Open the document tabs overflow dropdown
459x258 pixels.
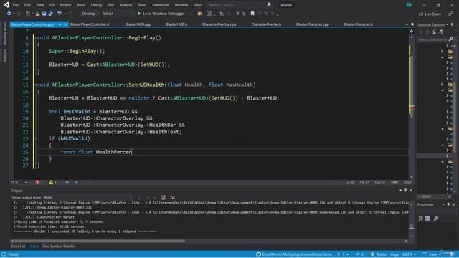pyautogui.click(x=407, y=24)
